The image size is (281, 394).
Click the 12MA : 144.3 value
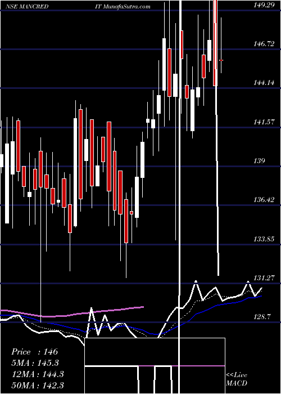pyautogui.click(x=38, y=374)
